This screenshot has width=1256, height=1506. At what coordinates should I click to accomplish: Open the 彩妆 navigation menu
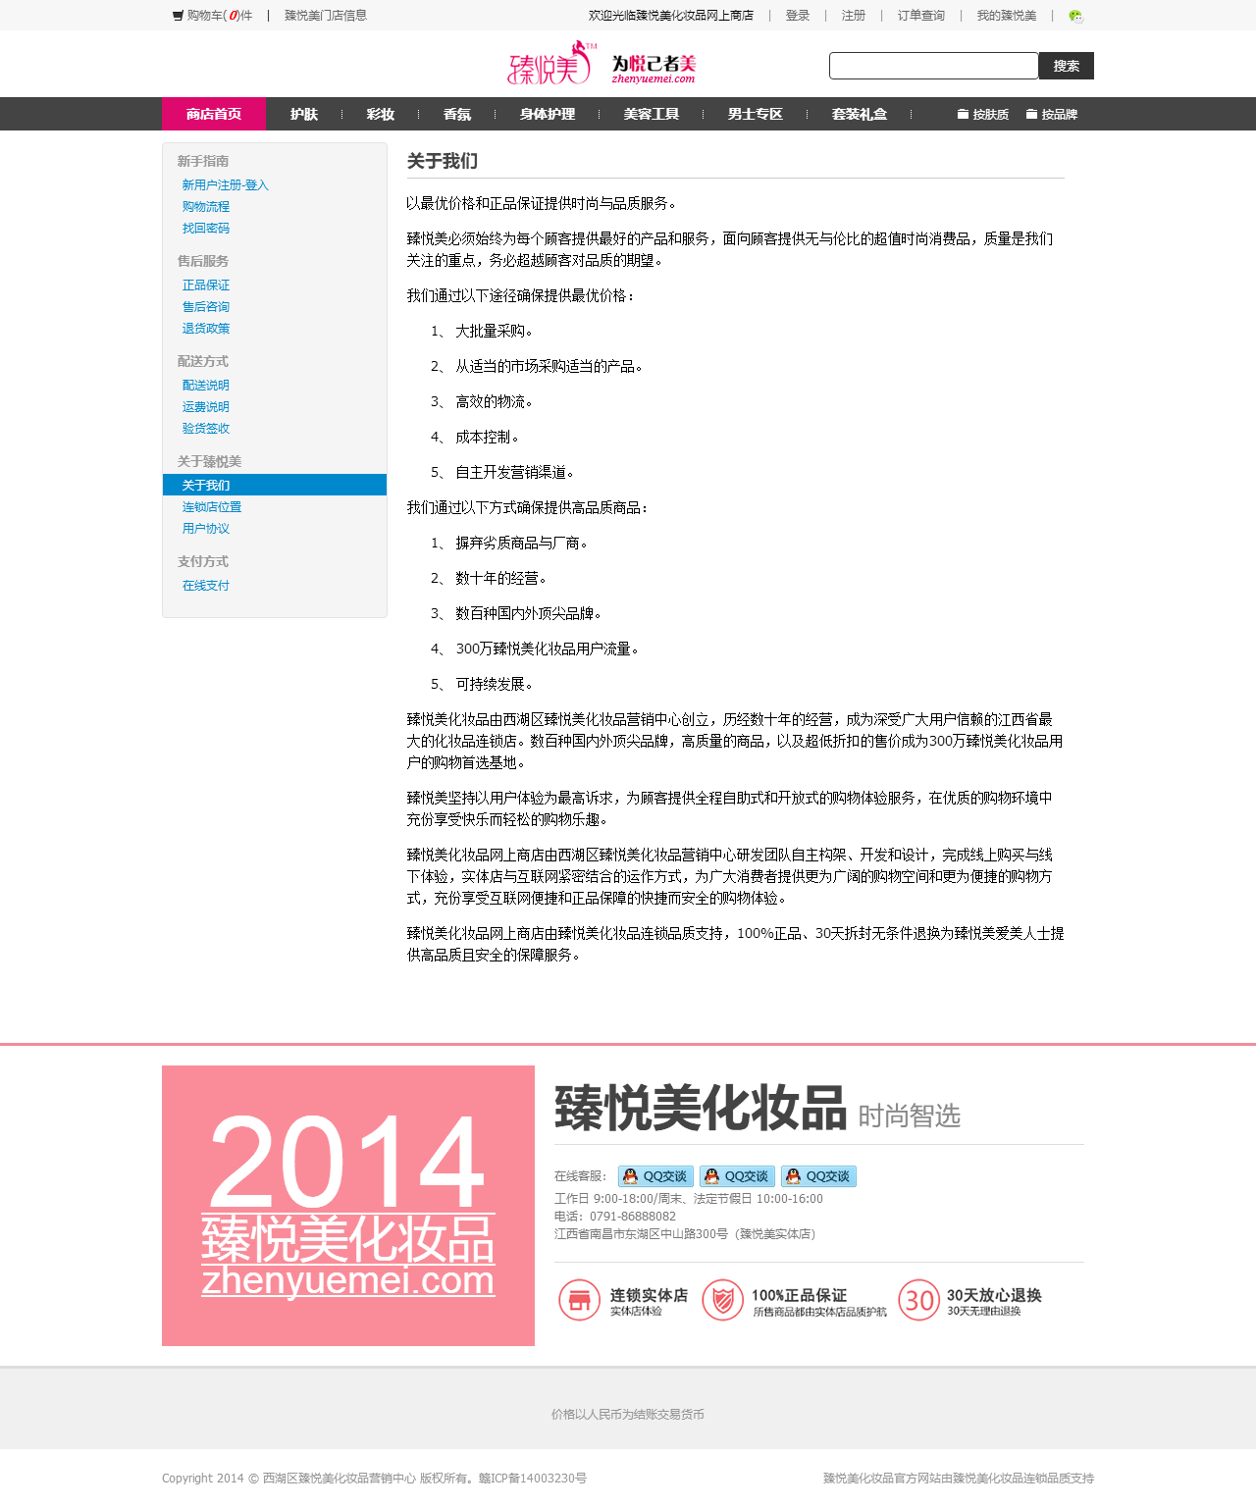tap(381, 115)
